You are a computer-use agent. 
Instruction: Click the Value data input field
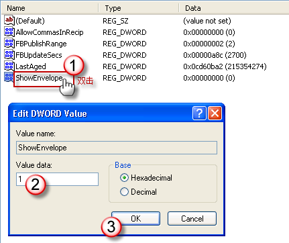pyautogui.click(x=57, y=179)
